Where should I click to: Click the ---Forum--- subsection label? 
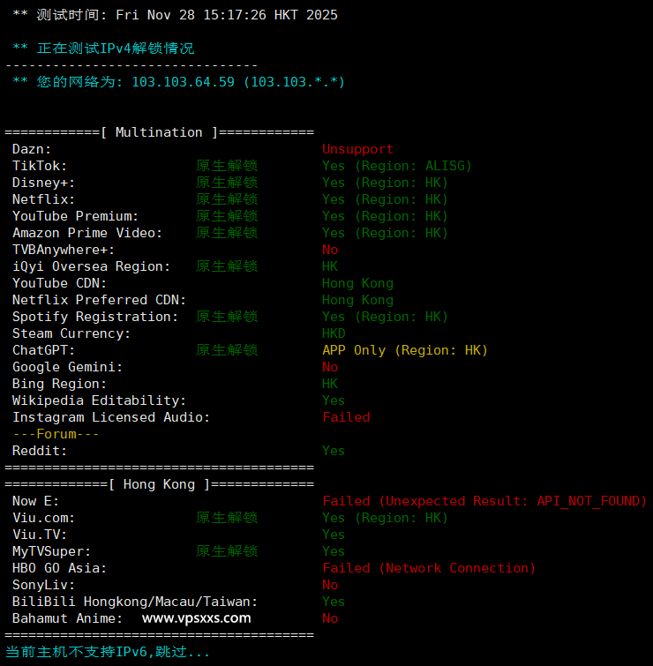56,434
